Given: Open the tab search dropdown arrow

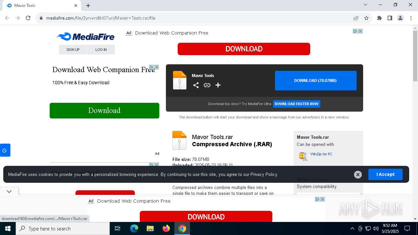Looking at the screenshot, I should point(365,5).
